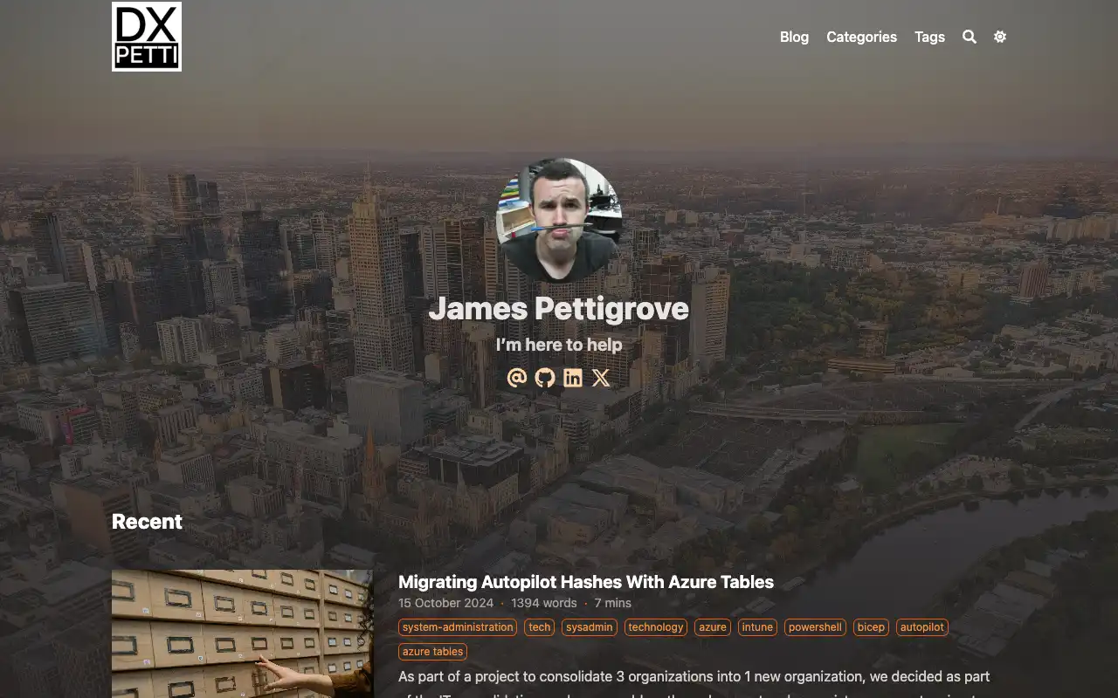Choose the autopilot tag
1118x698 pixels.
[x=921, y=627]
